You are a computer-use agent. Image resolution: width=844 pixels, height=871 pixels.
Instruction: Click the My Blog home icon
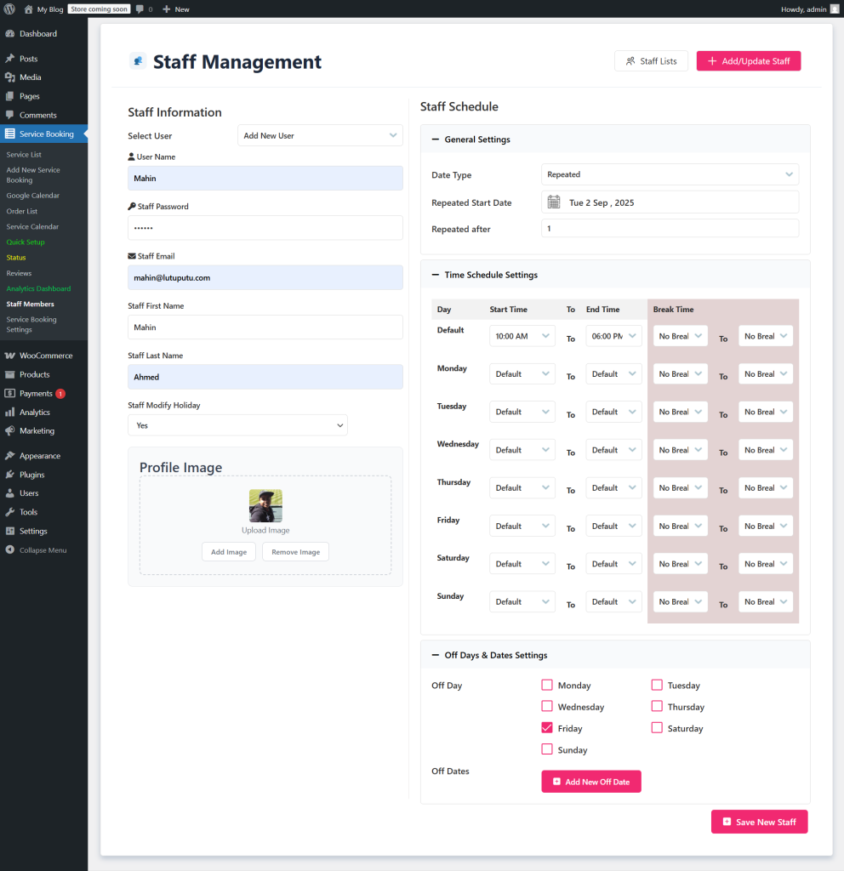[x=28, y=9]
